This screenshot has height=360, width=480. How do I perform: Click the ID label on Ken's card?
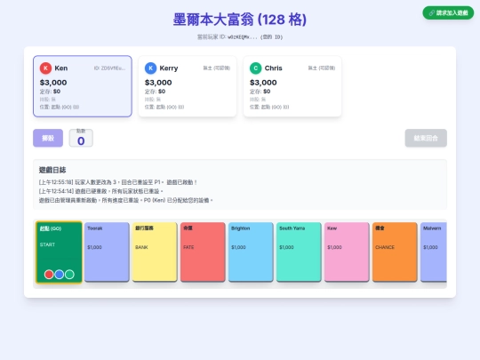[x=109, y=68]
